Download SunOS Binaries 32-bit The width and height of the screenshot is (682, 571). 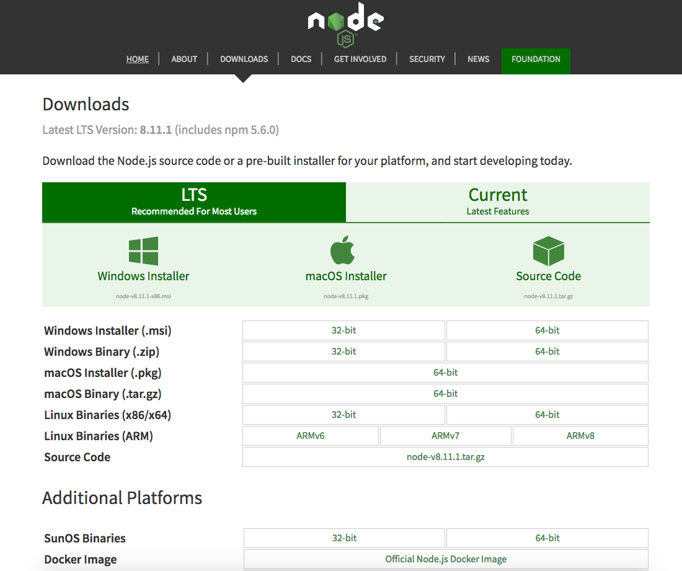pyautogui.click(x=344, y=538)
